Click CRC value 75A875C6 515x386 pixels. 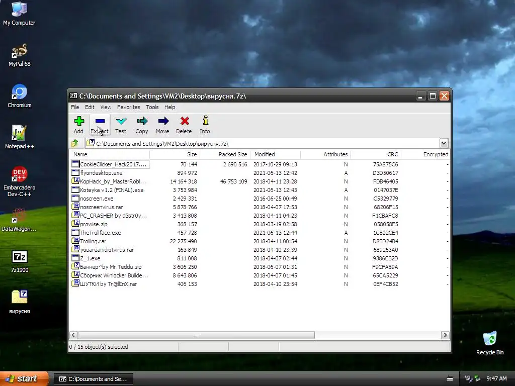(x=385, y=164)
